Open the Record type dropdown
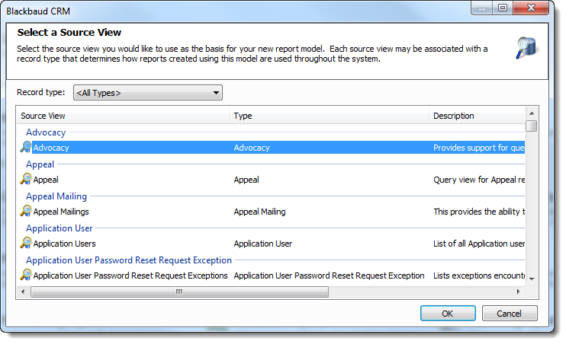 tap(148, 93)
